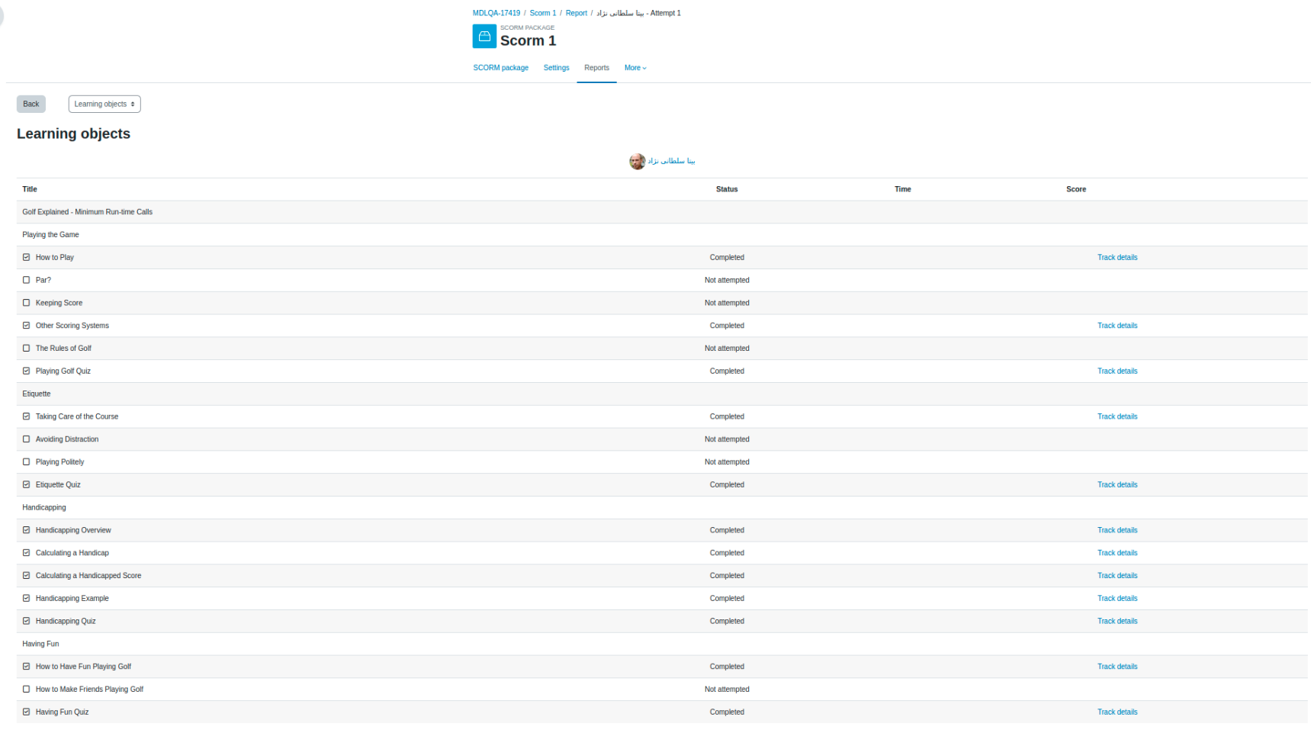Open Track details for Having Fun Quiz

[x=1117, y=712]
